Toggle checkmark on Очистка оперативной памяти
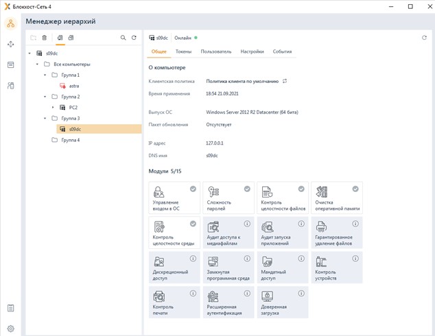Screen dimensions: 435x336 [x=355, y=189]
